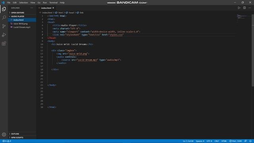Open the File menu
This screenshot has height=143, width=254.
tap(9, 3)
